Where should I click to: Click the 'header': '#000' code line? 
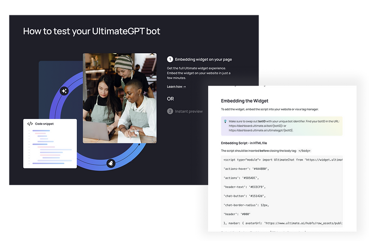pyautogui.click(x=237, y=214)
